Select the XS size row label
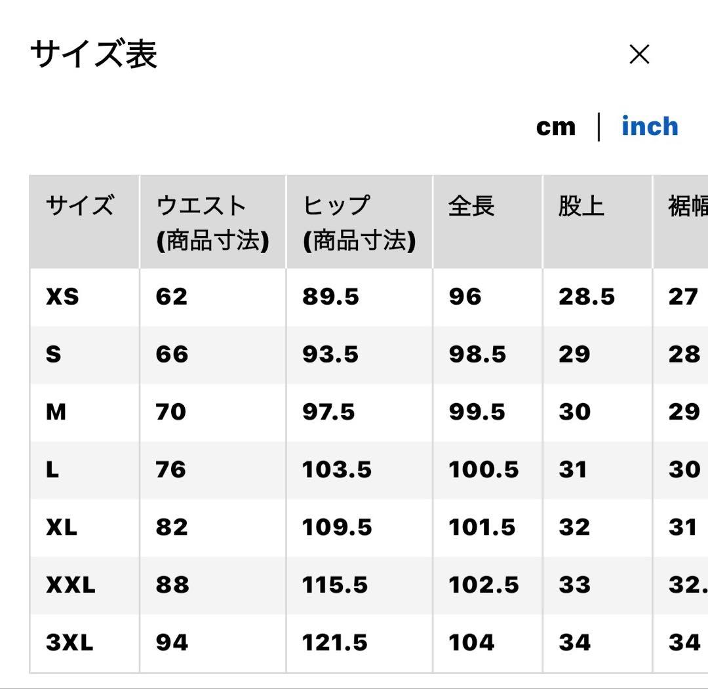The height and width of the screenshot is (689, 708). point(62,296)
